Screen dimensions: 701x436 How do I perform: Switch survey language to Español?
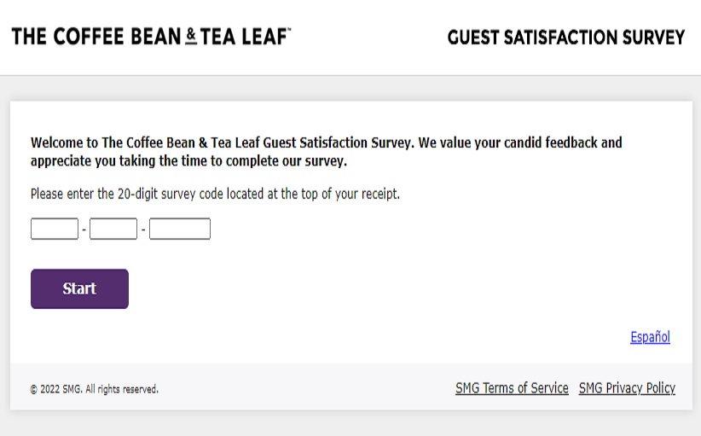click(650, 337)
